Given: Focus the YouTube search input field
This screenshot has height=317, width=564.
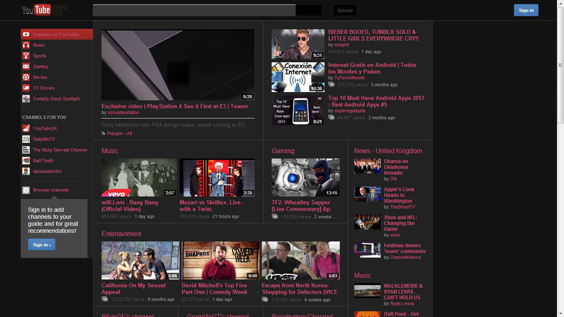Looking at the screenshot, I should coord(194,10).
